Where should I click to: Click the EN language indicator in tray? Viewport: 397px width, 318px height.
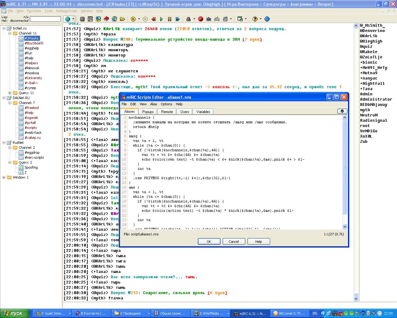pyautogui.click(x=315, y=313)
